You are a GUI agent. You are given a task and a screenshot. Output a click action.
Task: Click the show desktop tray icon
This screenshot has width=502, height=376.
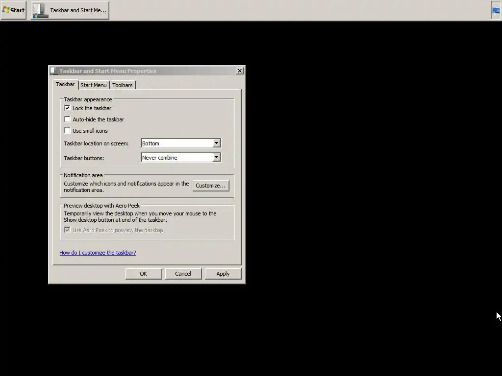496,10
